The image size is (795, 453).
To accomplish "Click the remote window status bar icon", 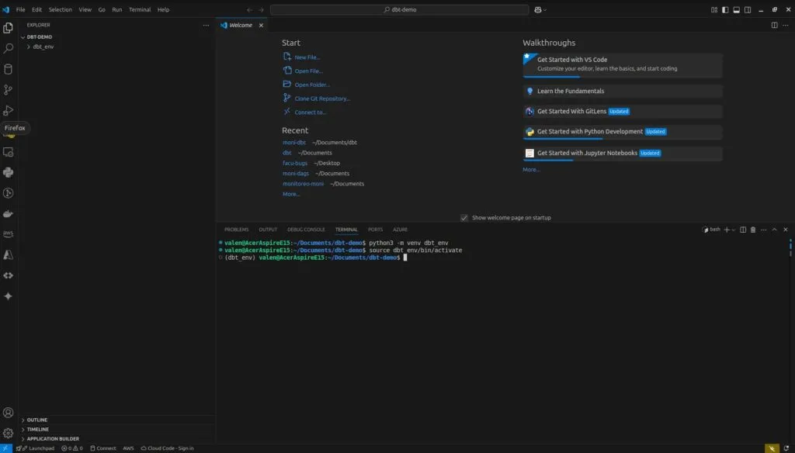I will pos(6,448).
